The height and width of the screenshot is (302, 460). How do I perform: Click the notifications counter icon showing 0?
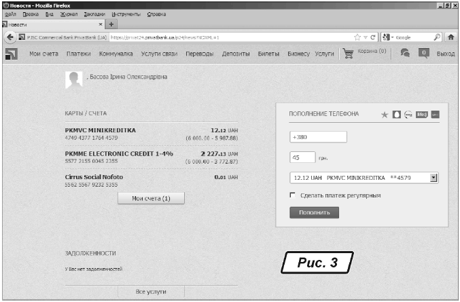[x=424, y=53]
